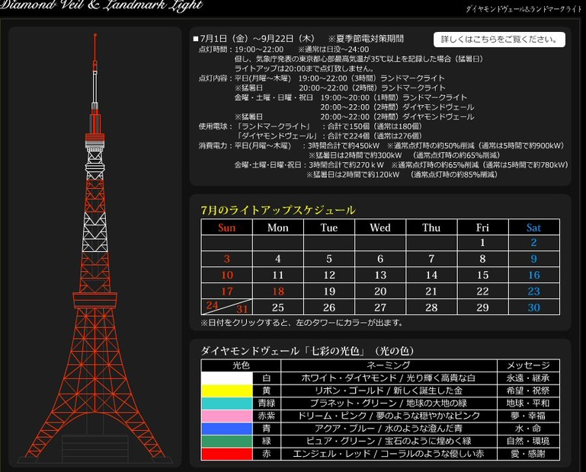The width and height of the screenshot is (586, 472).
Task: Click the Sat column header
Action: point(533,228)
